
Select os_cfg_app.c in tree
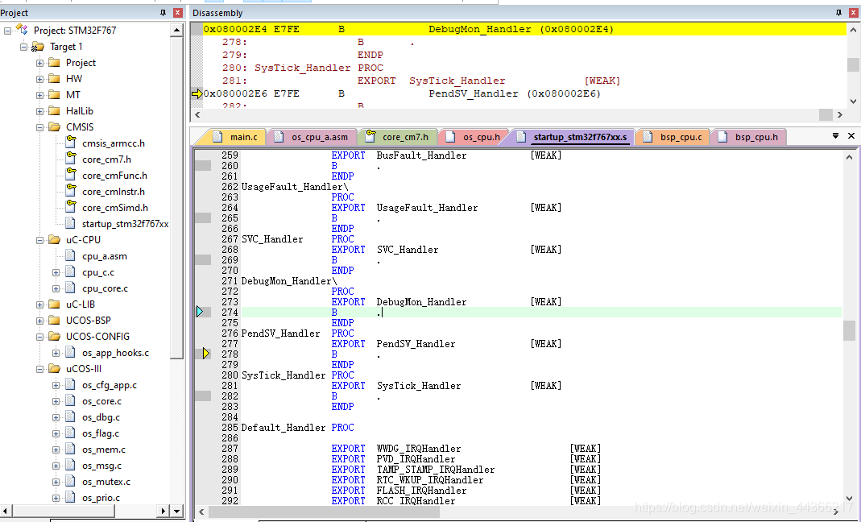(x=110, y=385)
